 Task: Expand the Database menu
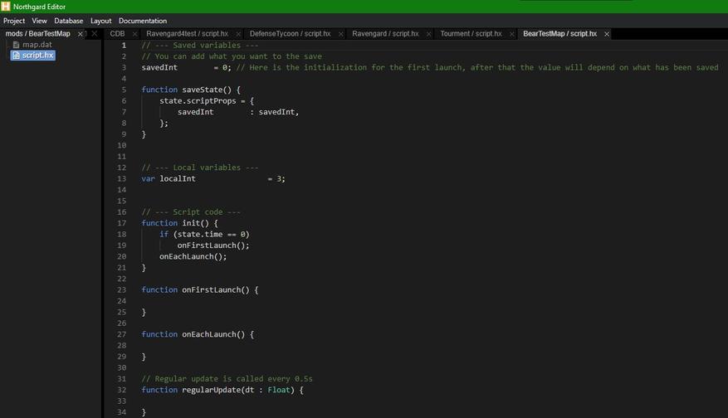pyautogui.click(x=68, y=21)
